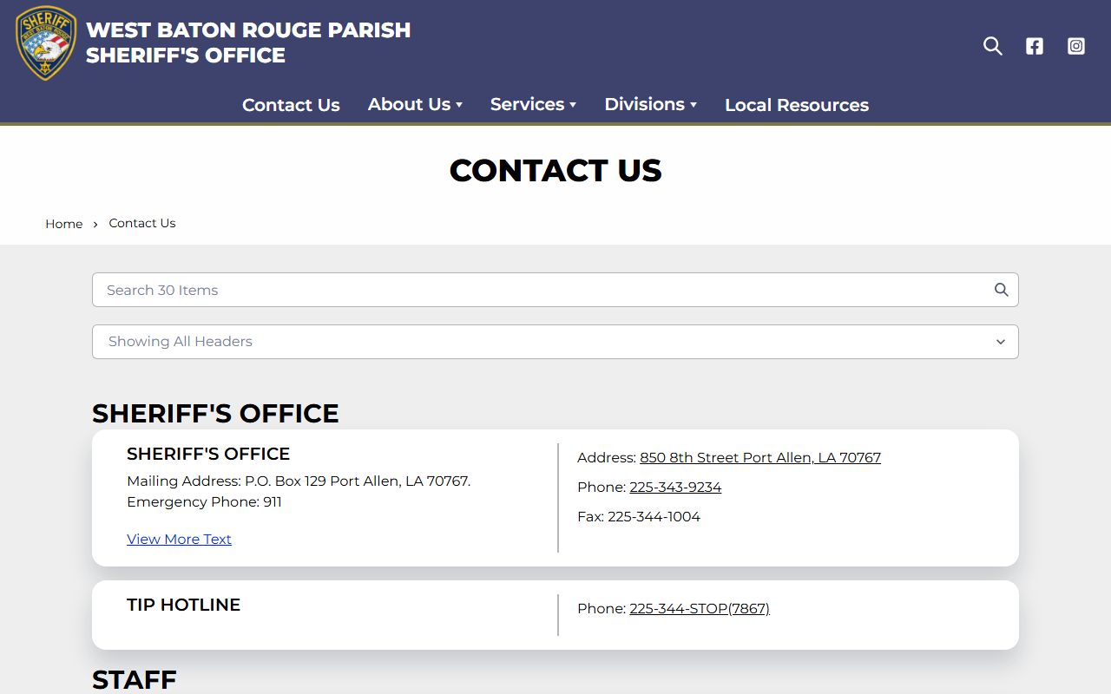Viewport: 1111px width, 694px height.
Task: Call phone number 225-343-9234
Action: (x=675, y=487)
